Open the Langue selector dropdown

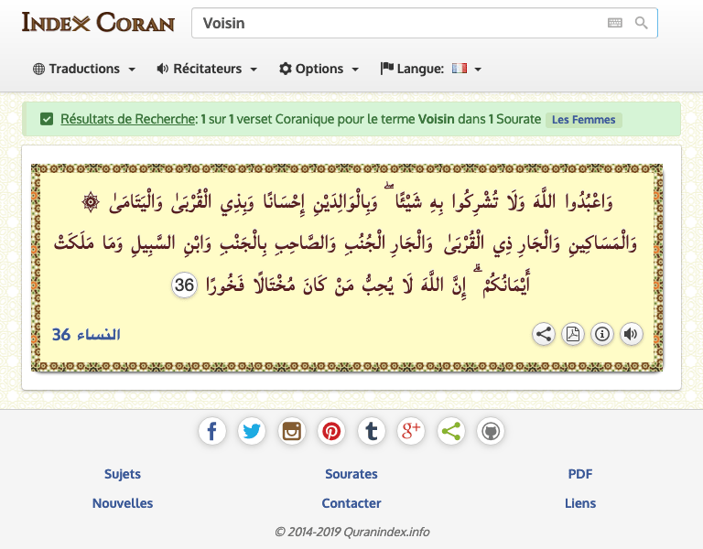pyautogui.click(x=431, y=69)
